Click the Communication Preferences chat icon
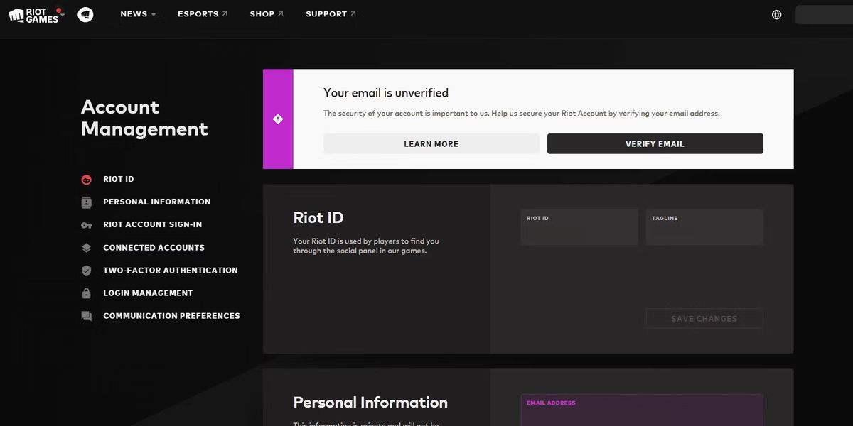Image resolution: width=853 pixels, height=426 pixels. coord(87,316)
